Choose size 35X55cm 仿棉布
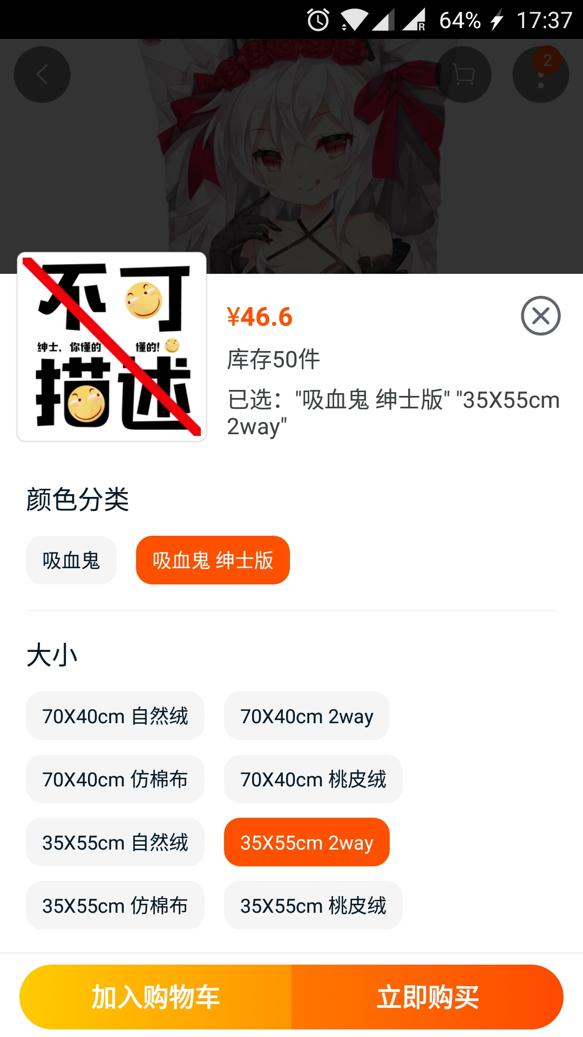The width and height of the screenshot is (583, 1037). click(x=115, y=905)
